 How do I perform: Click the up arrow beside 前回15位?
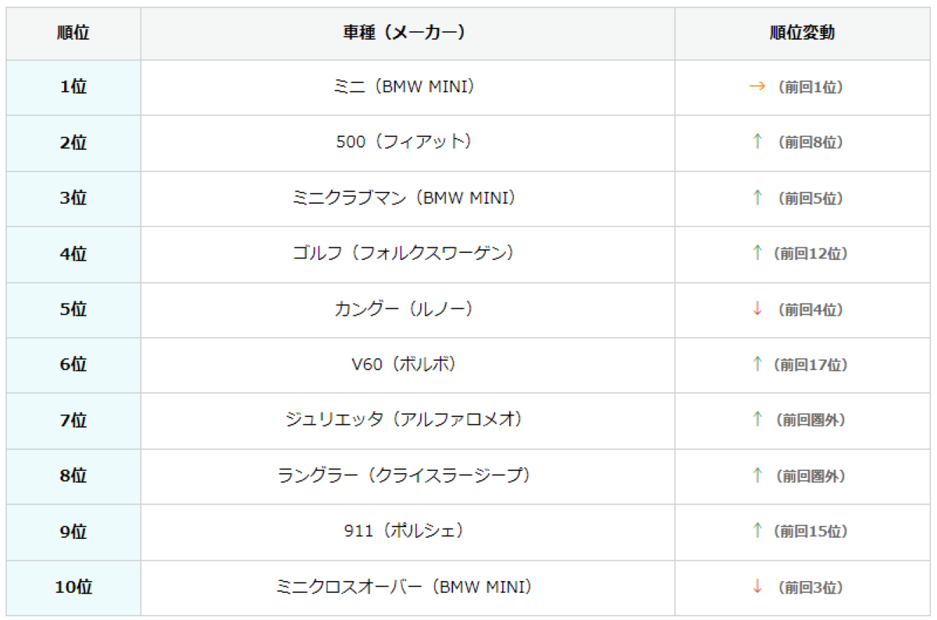pos(757,531)
